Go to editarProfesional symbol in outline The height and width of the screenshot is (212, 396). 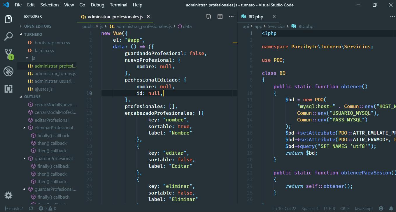tap(52, 120)
